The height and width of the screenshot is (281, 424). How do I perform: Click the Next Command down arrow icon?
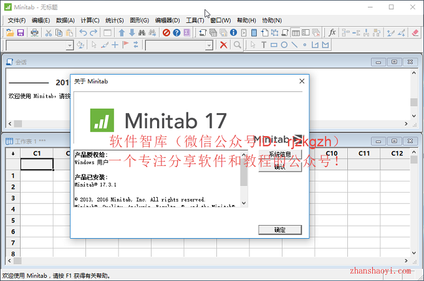point(132,32)
